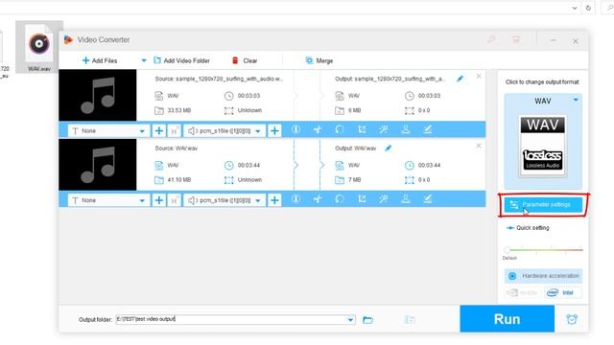Click the key register icon in the title bar

[491, 40]
